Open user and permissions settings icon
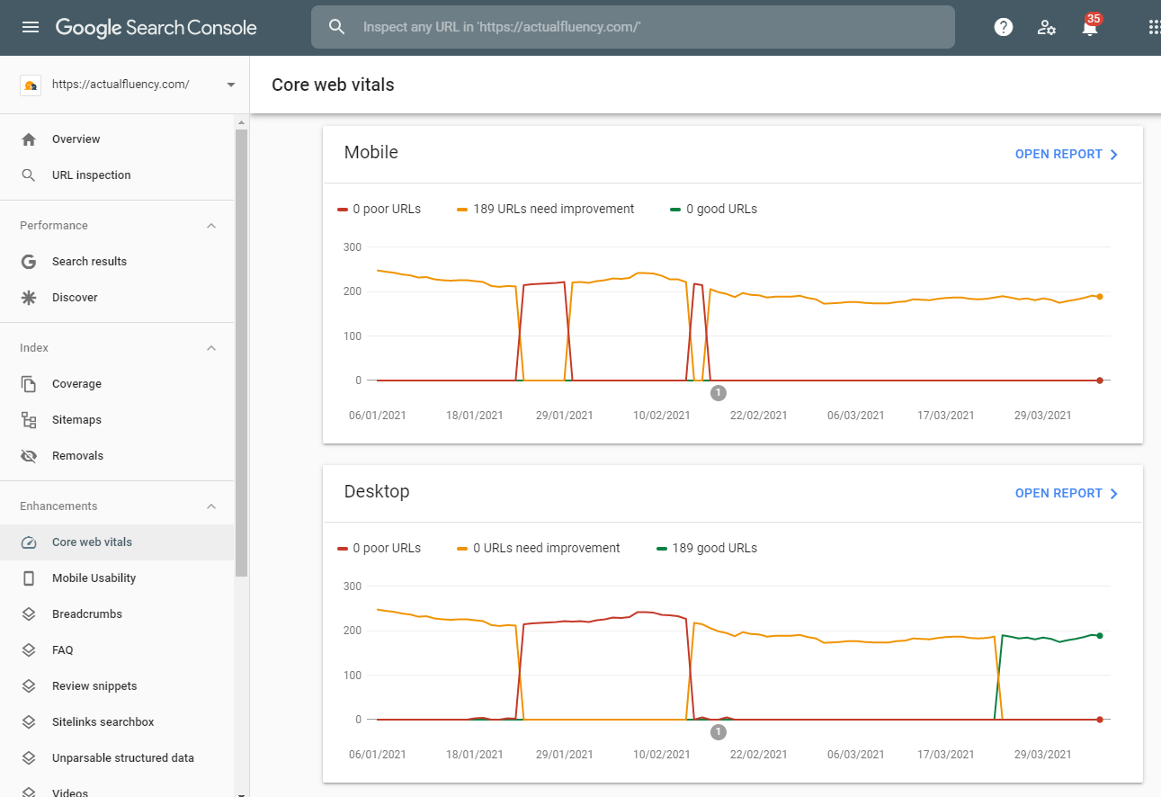The width and height of the screenshot is (1161, 797). tap(1047, 27)
